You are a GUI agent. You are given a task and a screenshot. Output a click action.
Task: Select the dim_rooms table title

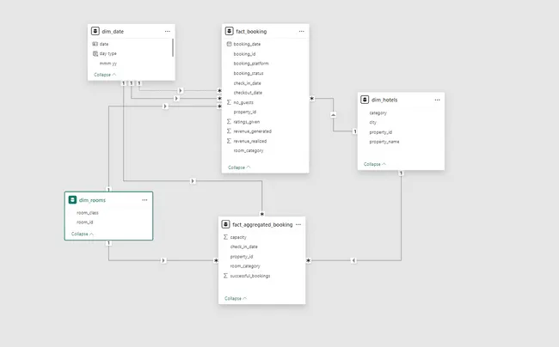click(92, 200)
